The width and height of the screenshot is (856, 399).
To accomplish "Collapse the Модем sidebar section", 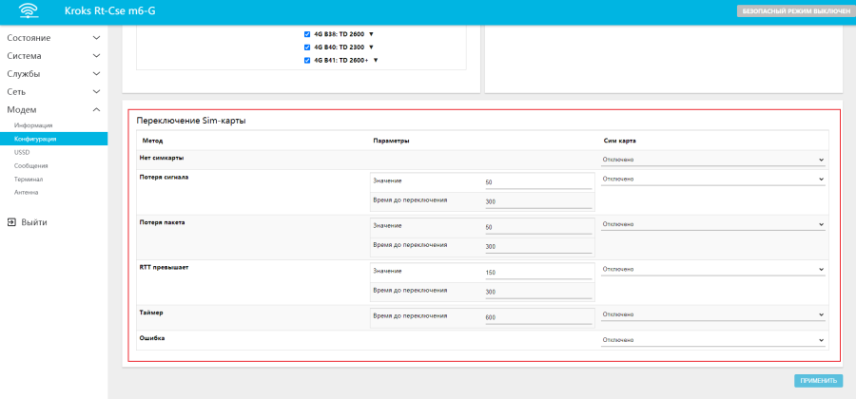I will point(53,110).
